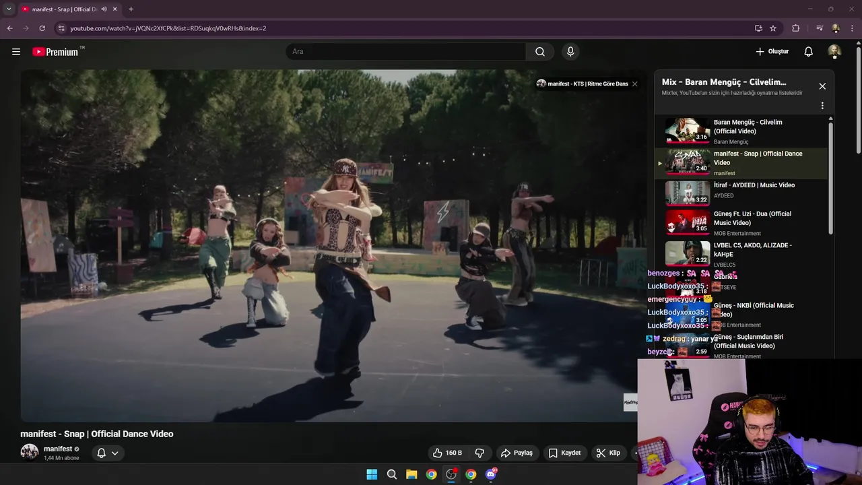Play İtiraf - AYDEED Music Video
The width and height of the screenshot is (862, 485).
[741, 193]
